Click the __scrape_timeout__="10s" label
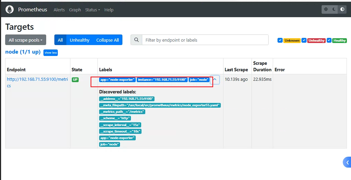Image resolution: width=351 pixels, height=180 pixels. (120, 131)
